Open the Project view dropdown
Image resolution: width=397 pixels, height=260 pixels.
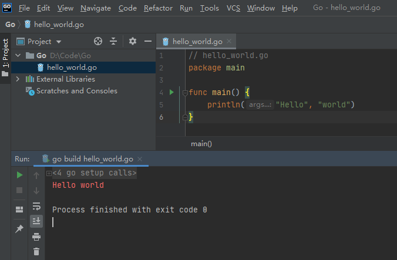click(x=59, y=42)
